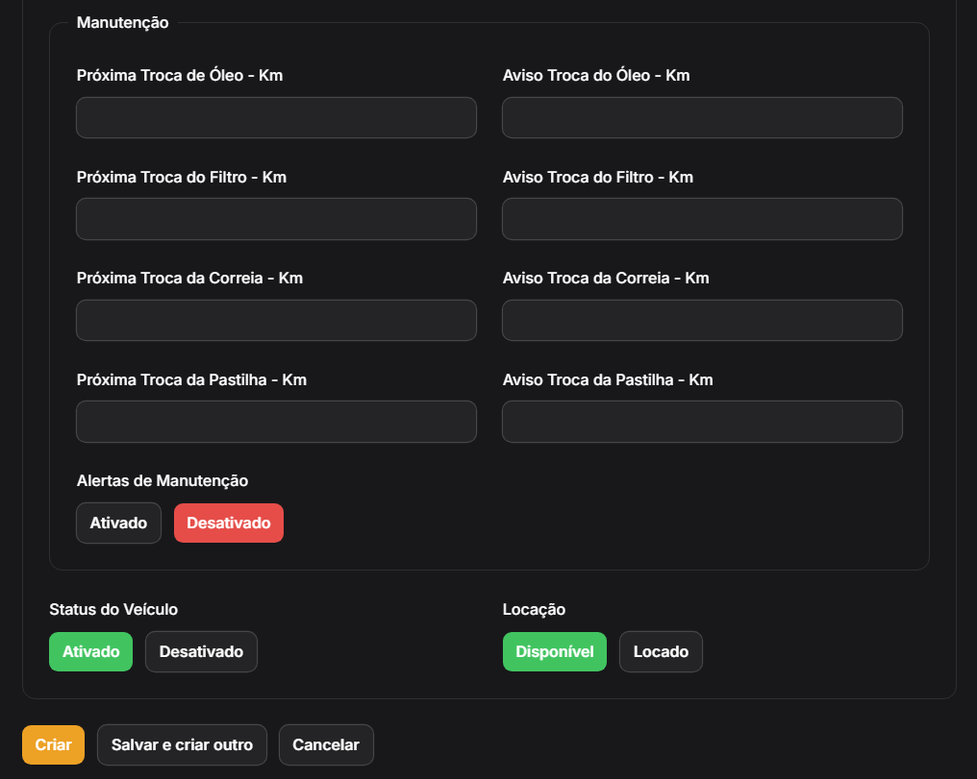Screen dimensions: 977x779
Task: Focus the Próxima Troca do Filtro - Km input
Action: click(x=276, y=219)
